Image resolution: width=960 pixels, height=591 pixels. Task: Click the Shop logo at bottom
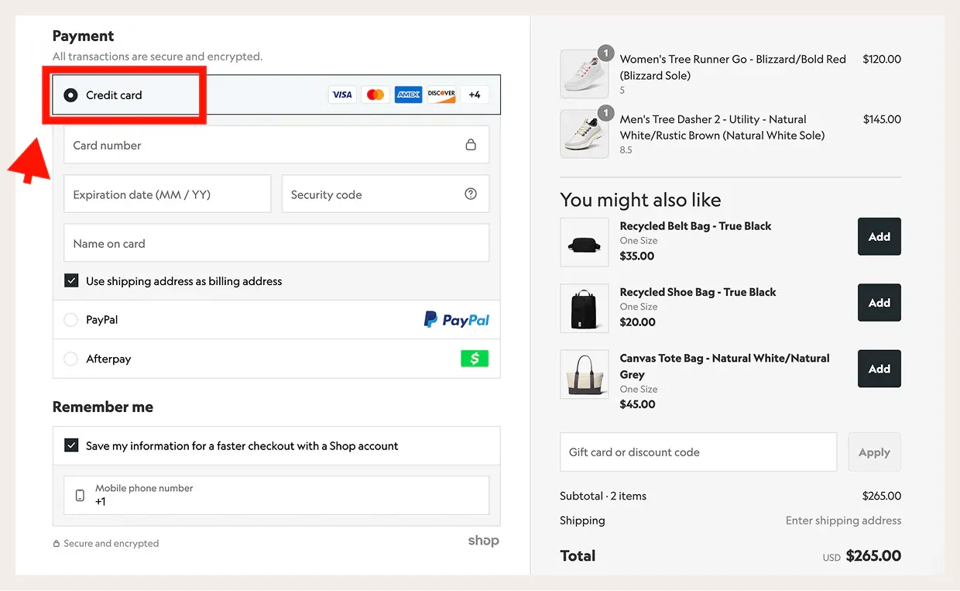484,541
